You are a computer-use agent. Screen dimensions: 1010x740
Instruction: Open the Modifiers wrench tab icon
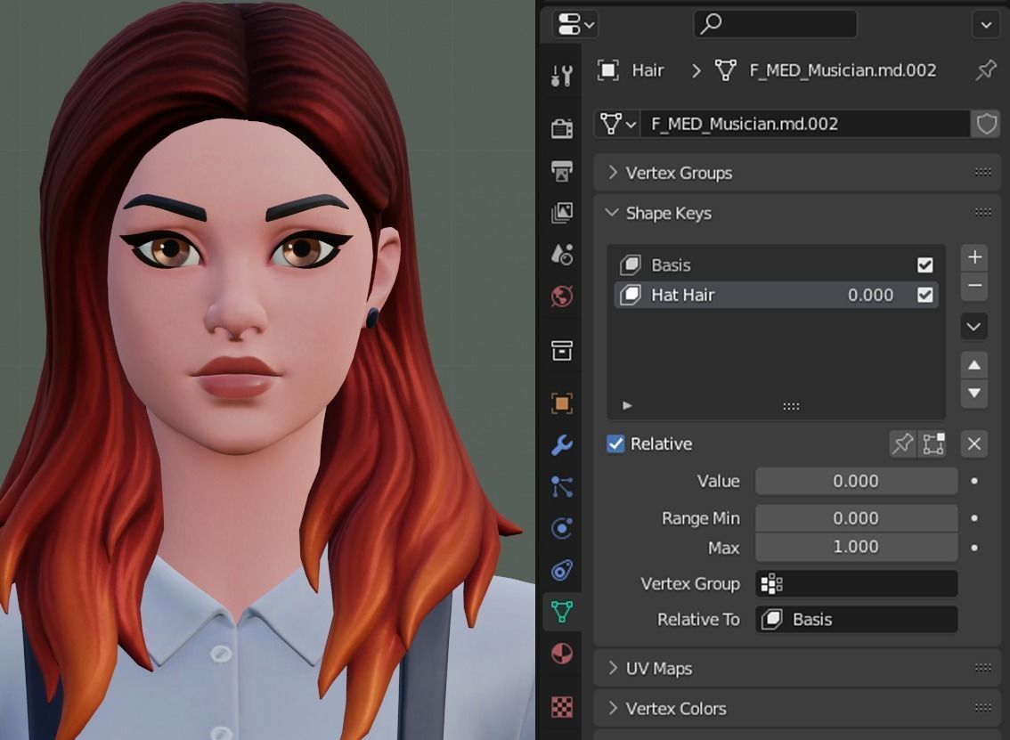562,445
